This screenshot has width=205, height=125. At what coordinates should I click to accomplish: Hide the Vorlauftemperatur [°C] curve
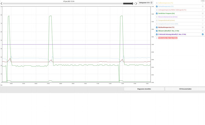pyautogui.click(x=157, y=6)
